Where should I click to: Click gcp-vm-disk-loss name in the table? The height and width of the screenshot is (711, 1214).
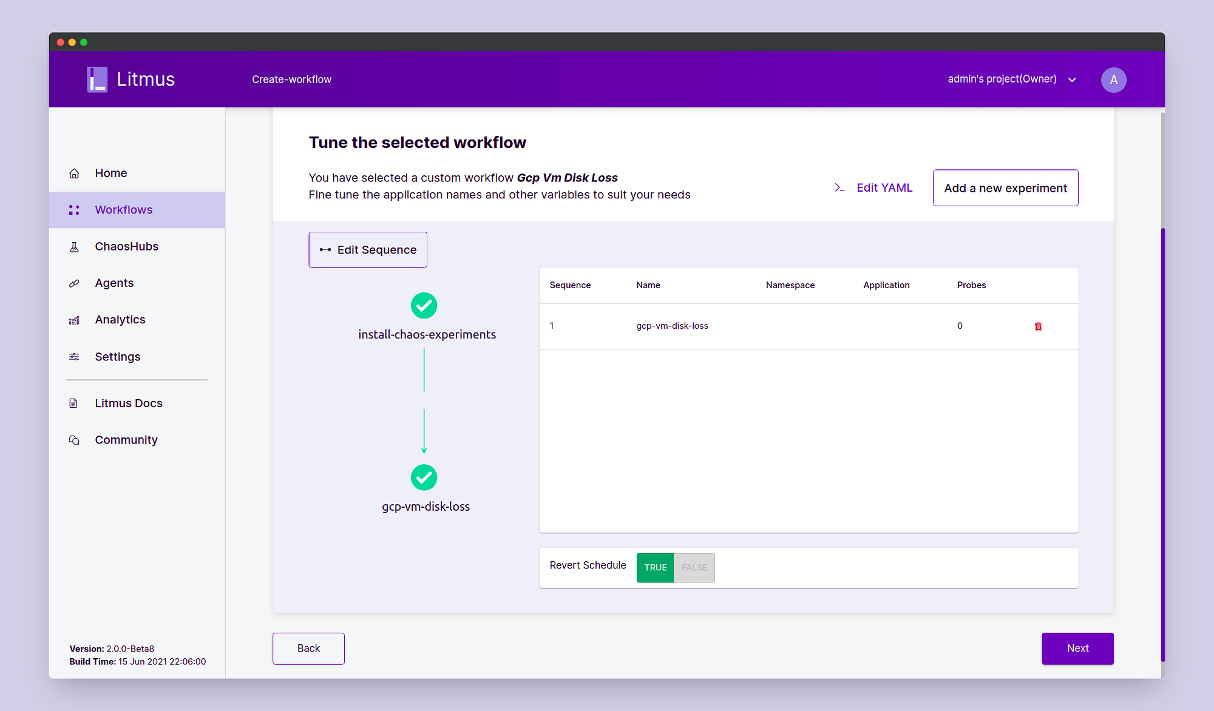click(672, 326)
